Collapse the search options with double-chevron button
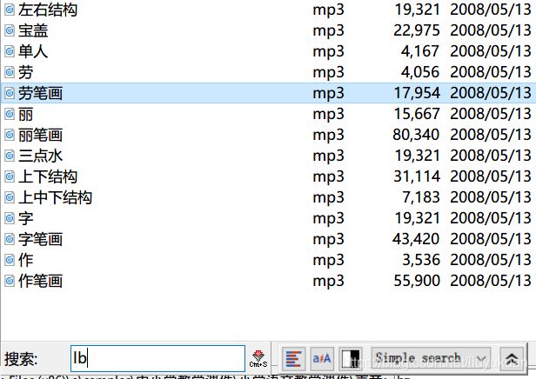The image size is (536, 379). (x=512, y=358)
